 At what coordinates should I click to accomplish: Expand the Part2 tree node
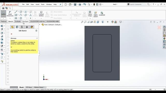tap(40, 25)
